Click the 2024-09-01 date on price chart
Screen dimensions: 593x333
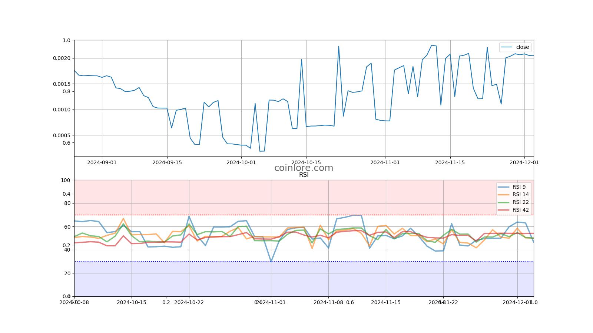click(102, 162)
